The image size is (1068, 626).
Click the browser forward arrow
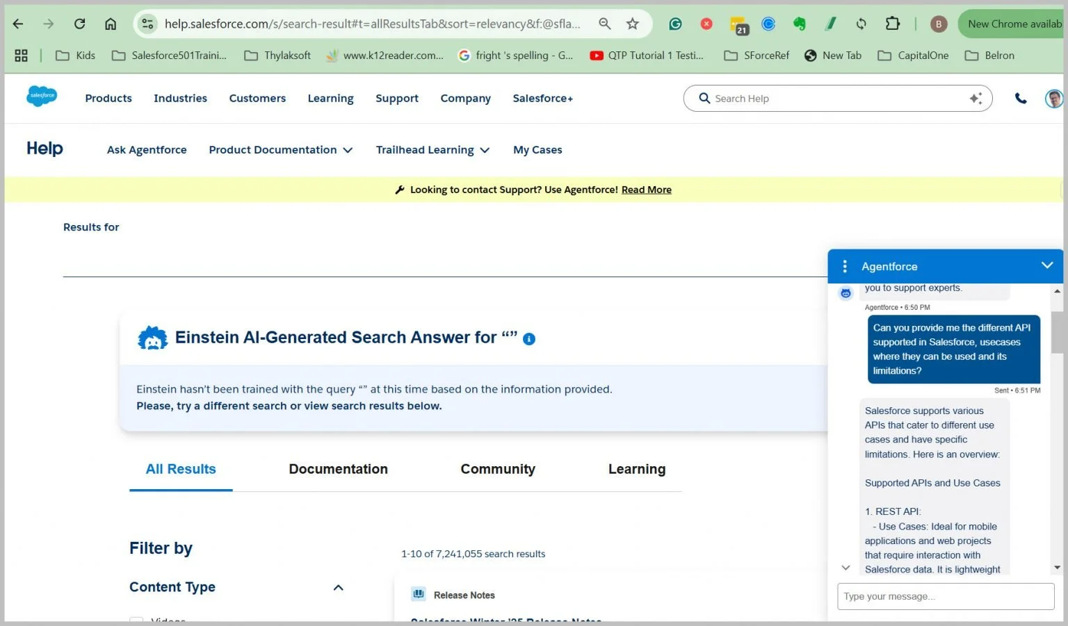[x=49, y=24]
